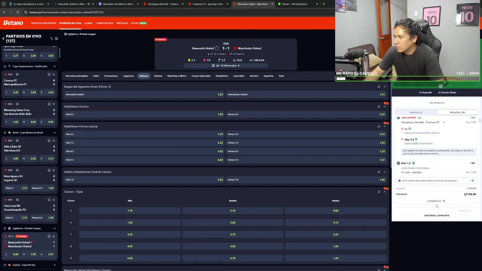This screenshot has width=482, height=271.
Task: Click the Evento Fijado button
Action: tap(447, 93)
